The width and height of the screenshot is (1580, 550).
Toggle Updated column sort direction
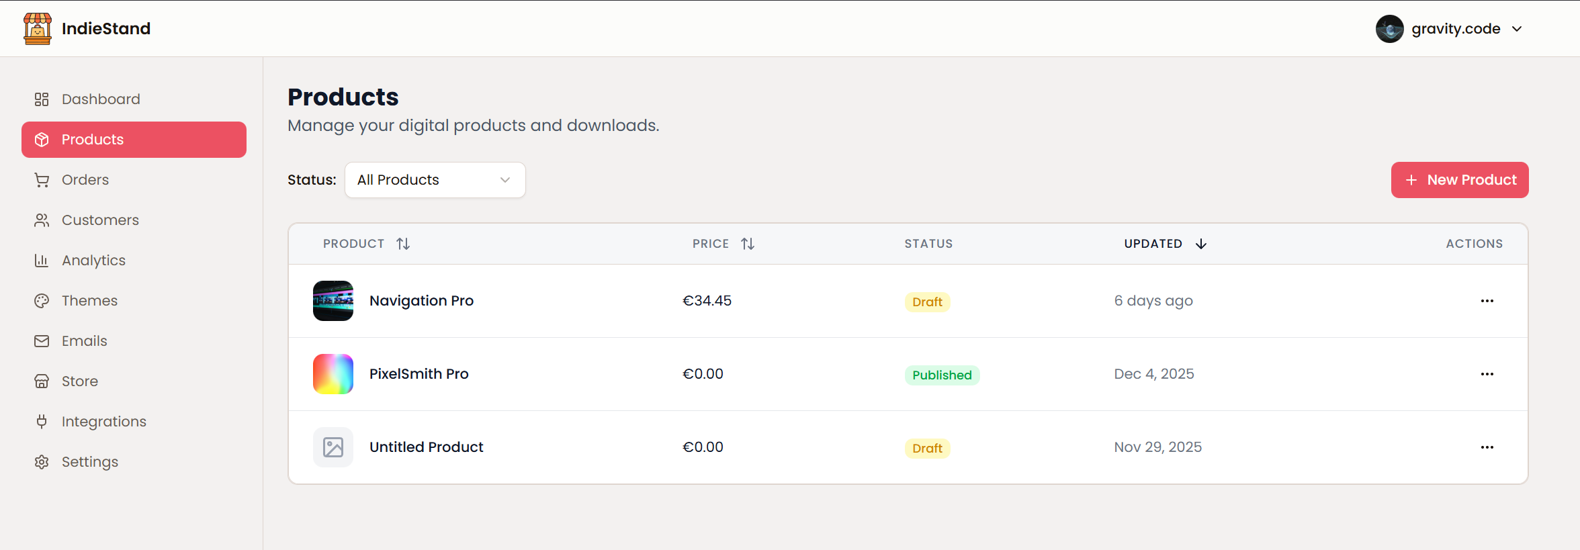[1200, 244]
